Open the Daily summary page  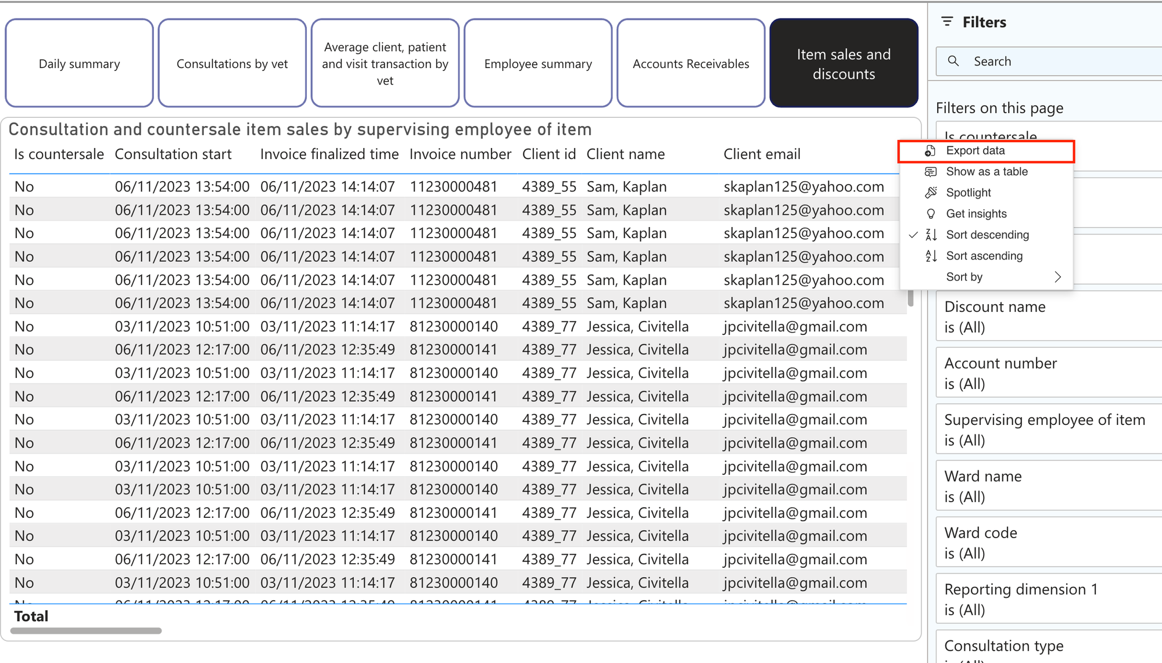click(80, 63)
